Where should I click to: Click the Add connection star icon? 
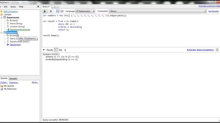point(1,11)
